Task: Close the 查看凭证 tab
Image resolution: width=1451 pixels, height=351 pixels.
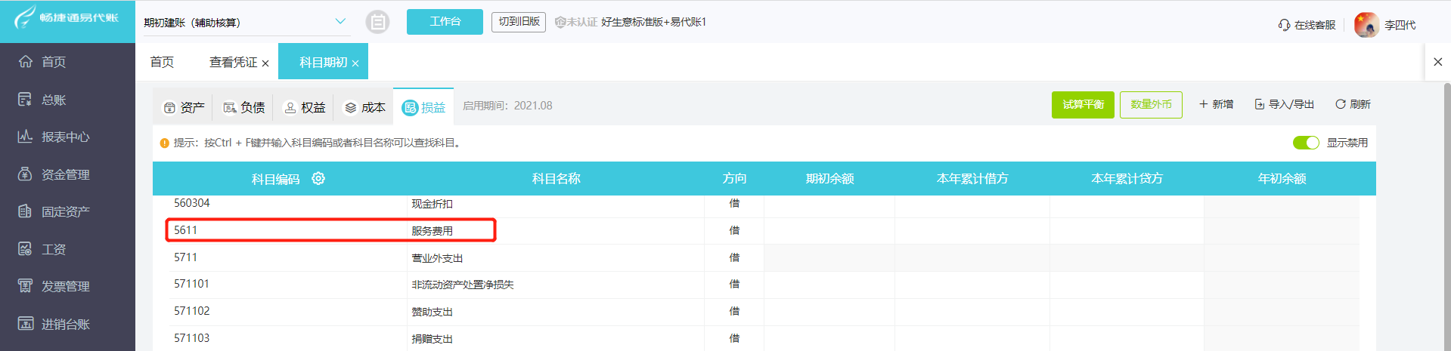Action: tap(265, 63)
